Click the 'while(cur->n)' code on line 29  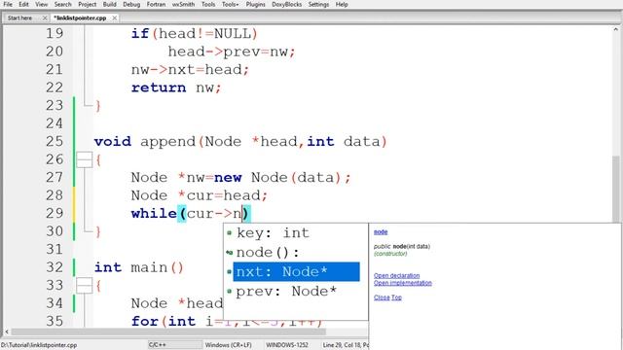pos(190,214)
